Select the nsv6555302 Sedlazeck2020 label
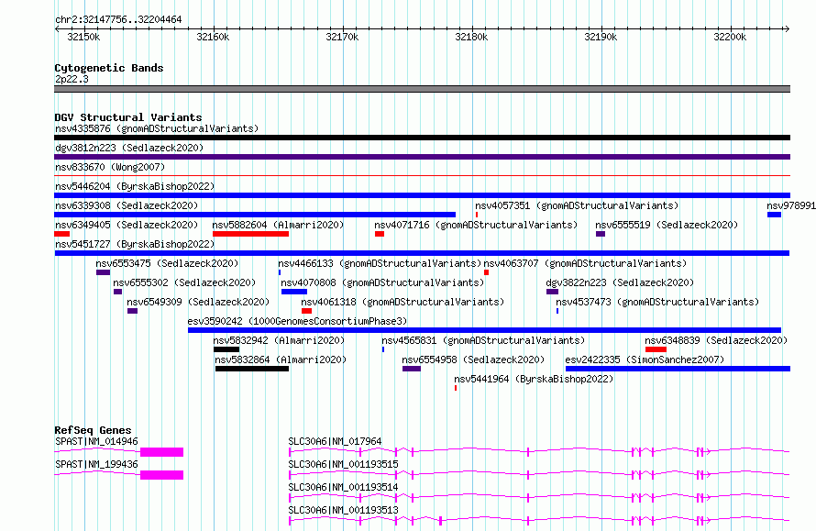The height and width of the screenshot is (531, 816). [x=184, y=282]
